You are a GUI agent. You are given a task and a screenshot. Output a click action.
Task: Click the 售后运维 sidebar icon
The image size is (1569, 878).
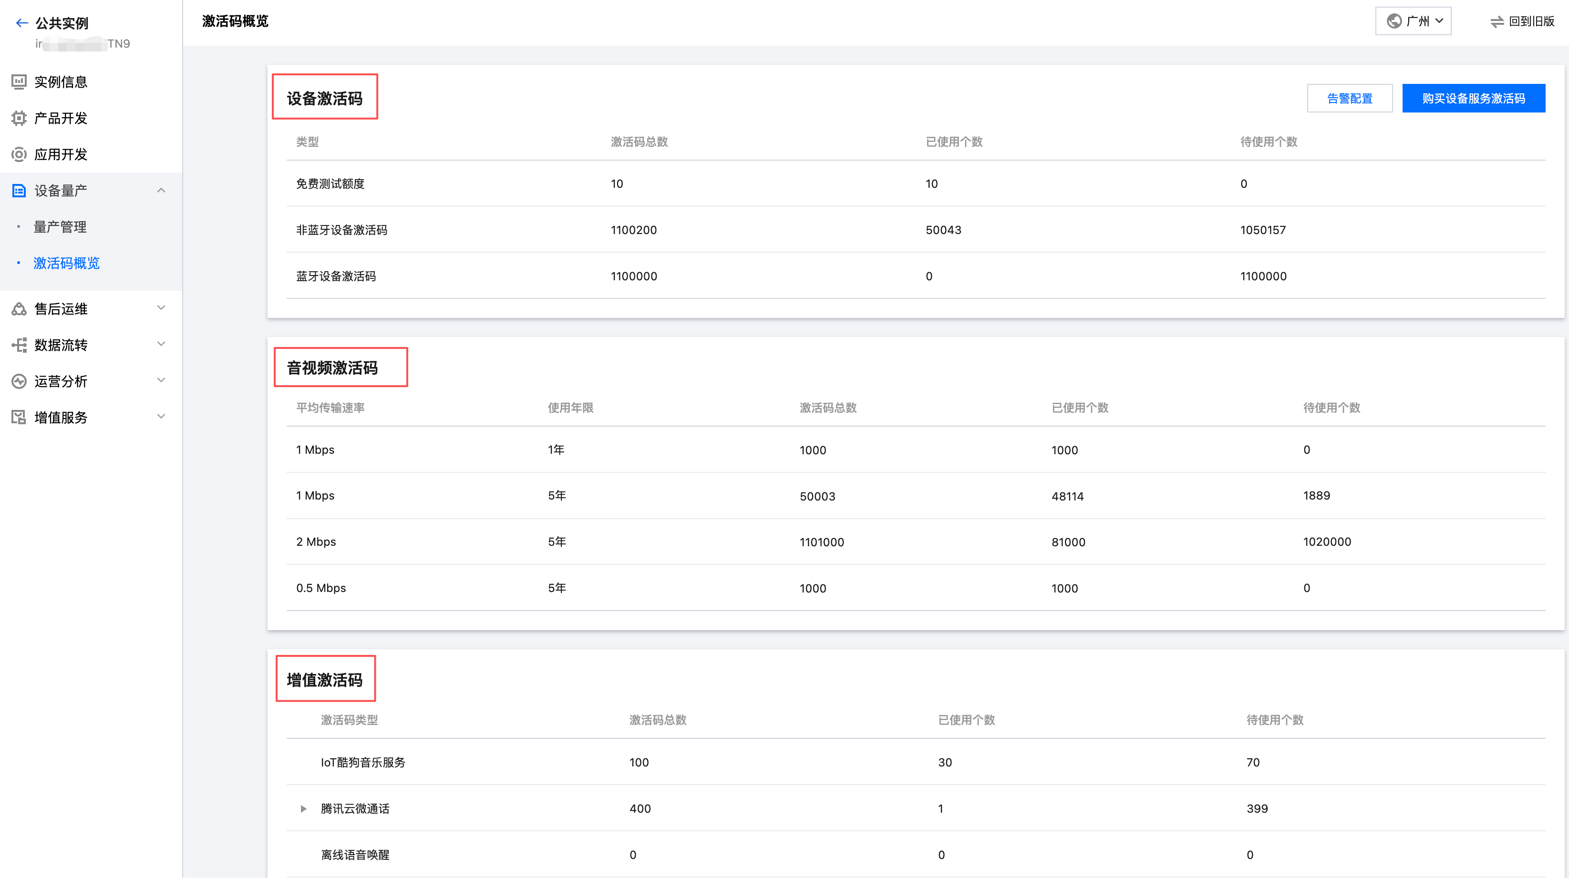coord(19,309)
